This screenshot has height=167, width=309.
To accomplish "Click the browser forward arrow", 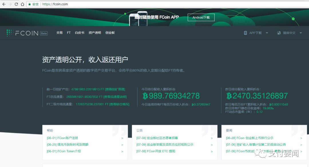I will pos(10,4).
